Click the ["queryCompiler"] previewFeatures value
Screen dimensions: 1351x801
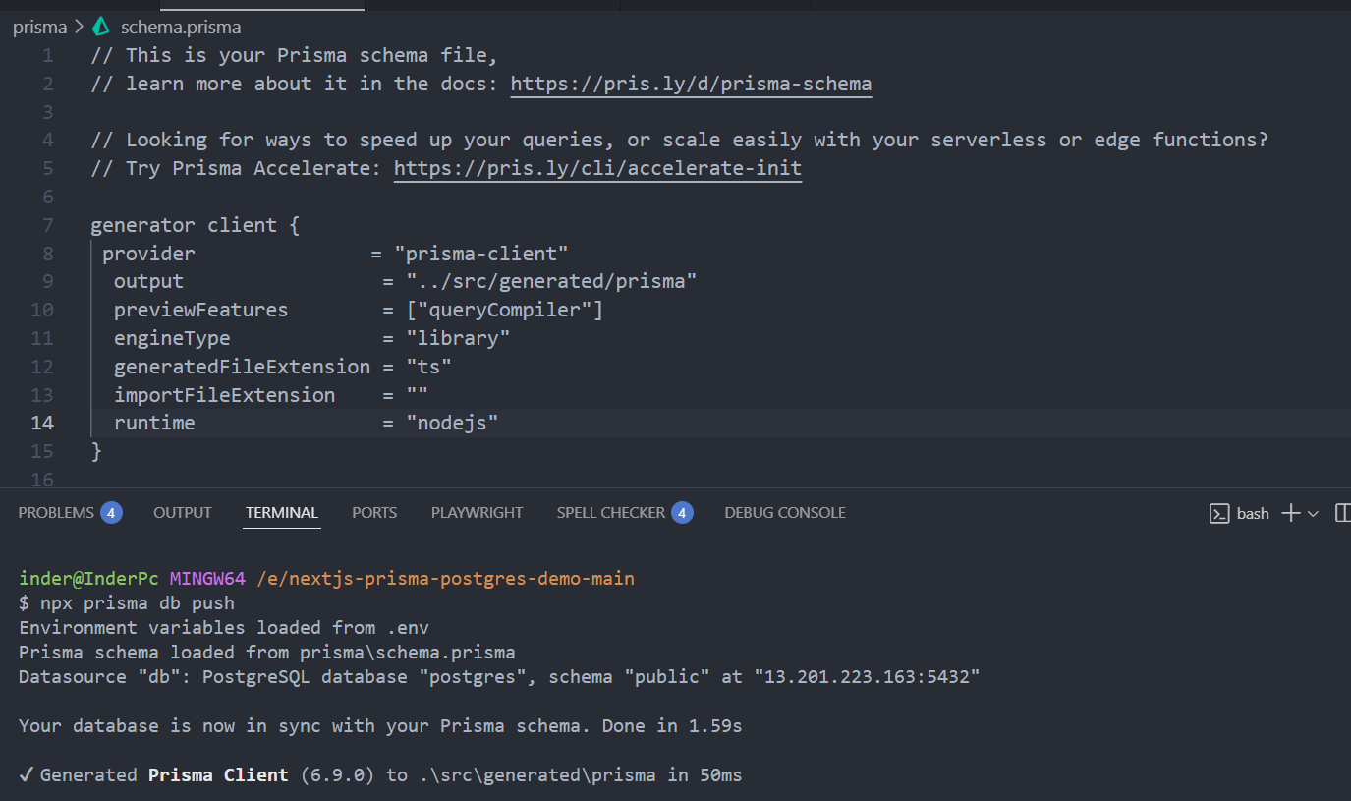[505, 311]
